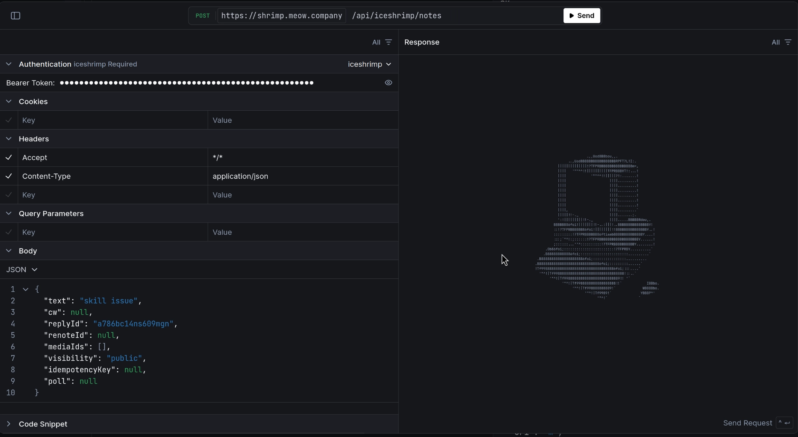Click the Send Request text link
The image size is (798, 437).
(x=747, y=423)
